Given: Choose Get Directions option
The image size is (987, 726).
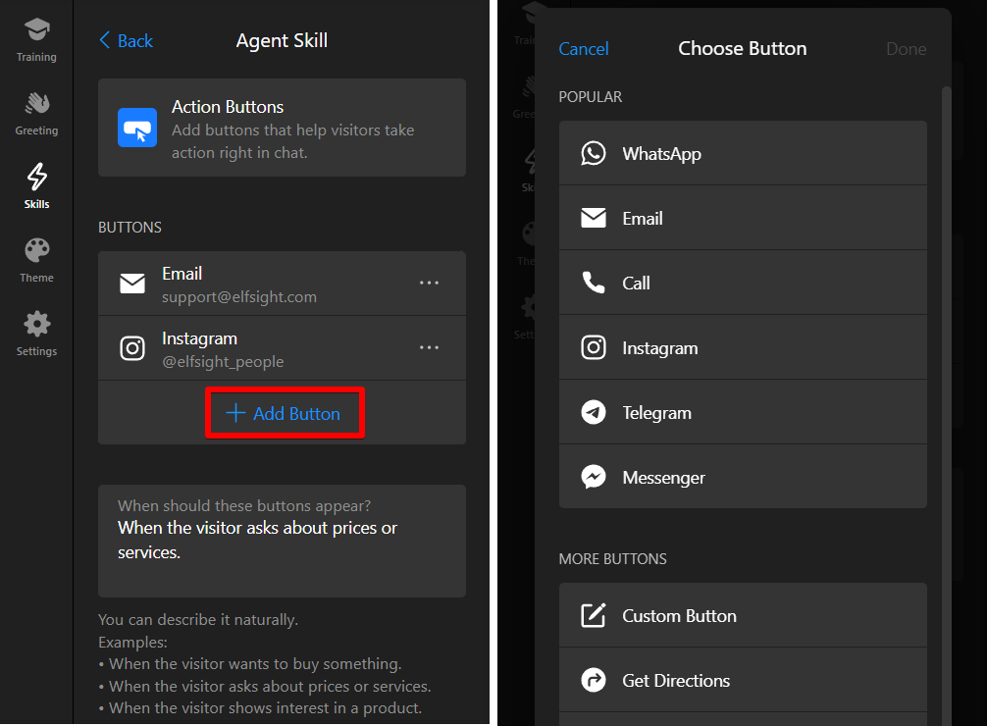Looking at the screenshot, I should pyautogui.click(x=743, y=680).
